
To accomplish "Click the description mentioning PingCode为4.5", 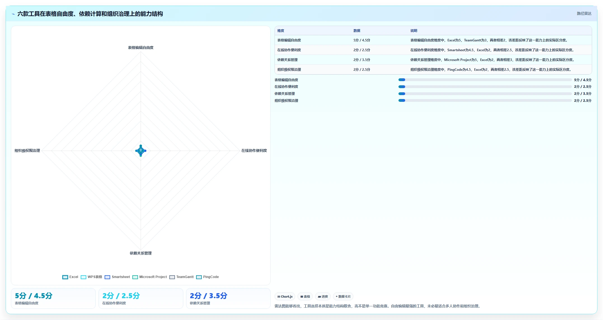I will (491, 70).
